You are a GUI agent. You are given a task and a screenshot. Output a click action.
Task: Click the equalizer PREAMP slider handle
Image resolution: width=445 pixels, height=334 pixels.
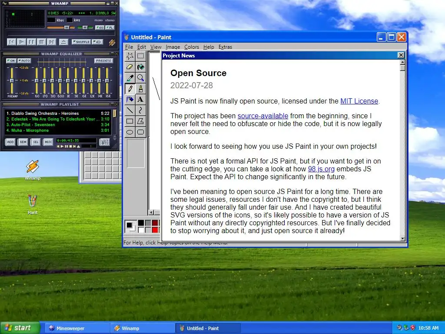[x=12, y=80]
